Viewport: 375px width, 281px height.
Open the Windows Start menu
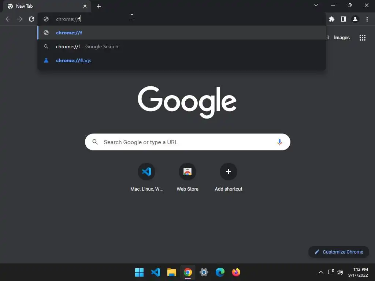(139, 272)
